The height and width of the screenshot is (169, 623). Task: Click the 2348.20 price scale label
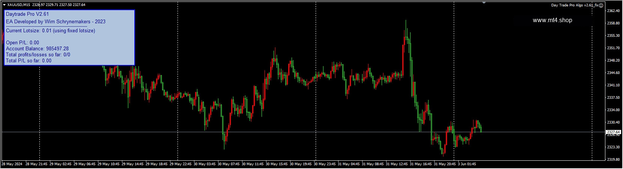(x=613, y=60)
